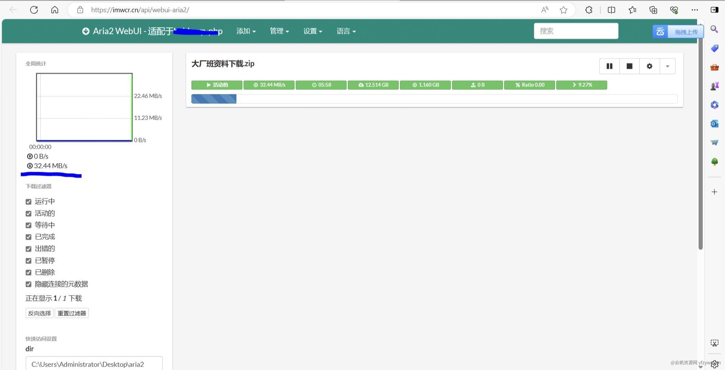Click the 32.44 MB/s speed badge
Screen dimensions: 725x370
269,85
